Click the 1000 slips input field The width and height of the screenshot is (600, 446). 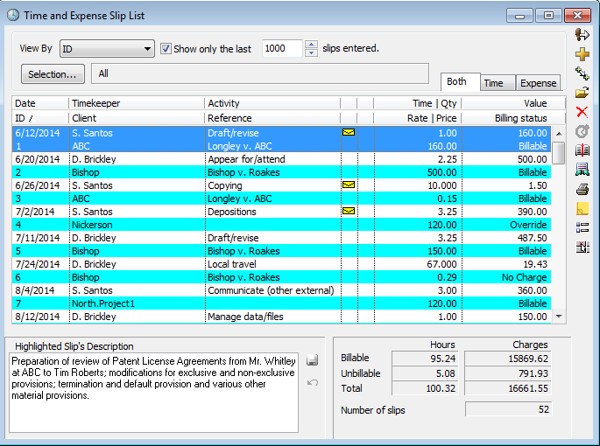pyautogui.click(x=282, y=49)
